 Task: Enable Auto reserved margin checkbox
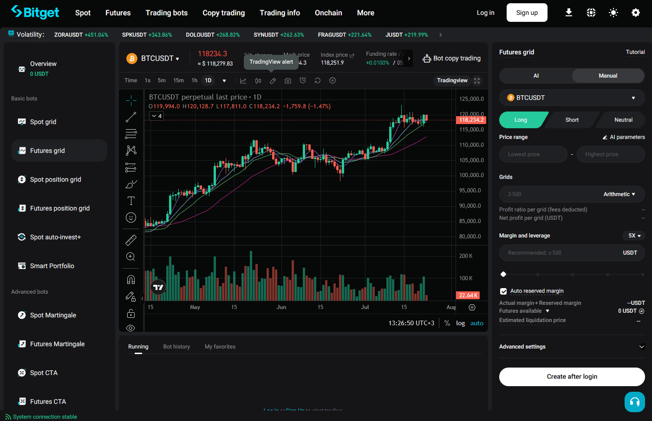point(503,291)
